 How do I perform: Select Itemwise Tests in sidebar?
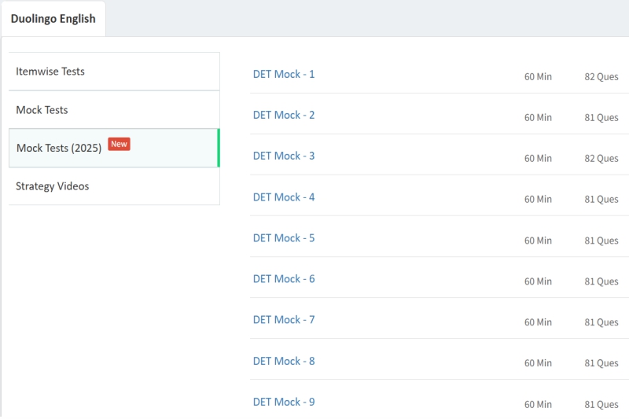click(x=50, y=72)
